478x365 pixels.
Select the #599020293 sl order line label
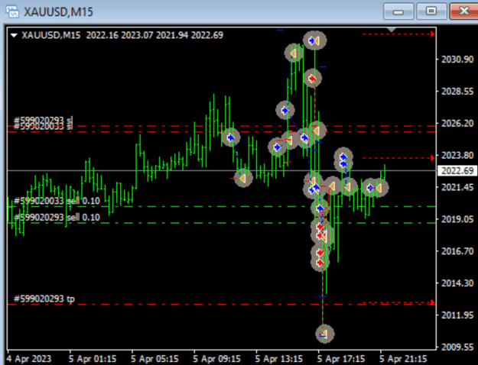tap(44, 120)
